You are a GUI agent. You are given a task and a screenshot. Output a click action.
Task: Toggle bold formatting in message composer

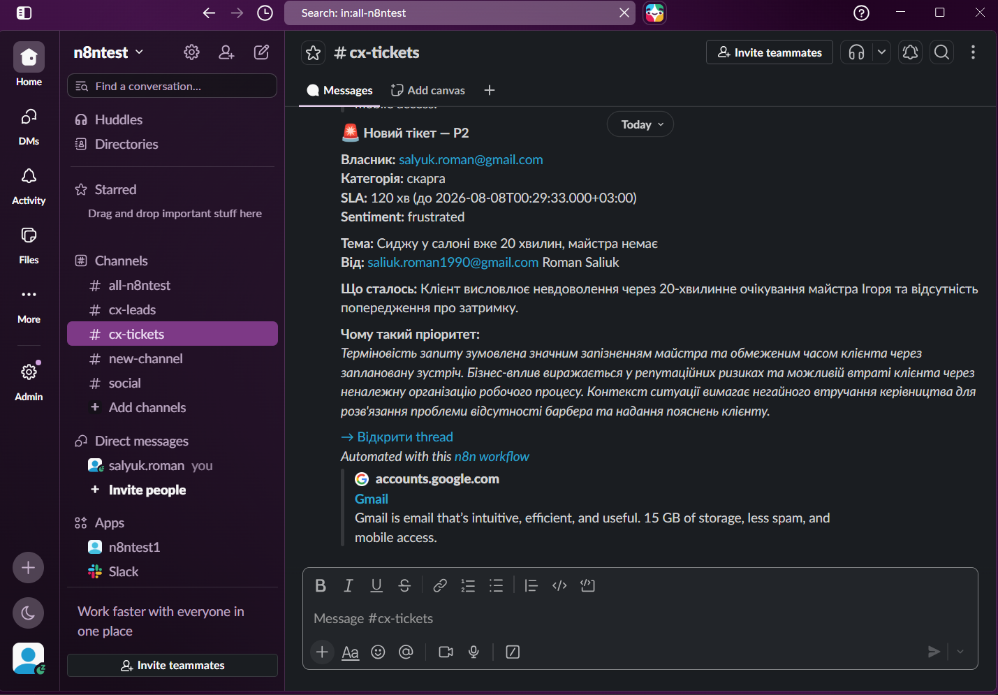pyautogui.click(x=321, y=585)
